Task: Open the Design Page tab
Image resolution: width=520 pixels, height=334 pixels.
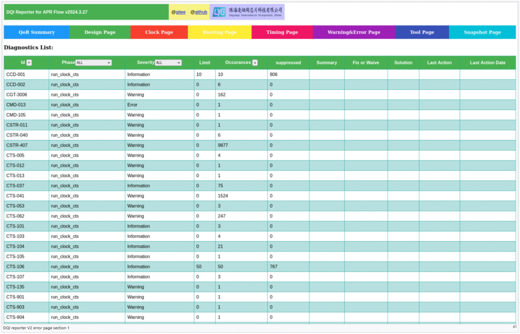Action: pos(100,32)
